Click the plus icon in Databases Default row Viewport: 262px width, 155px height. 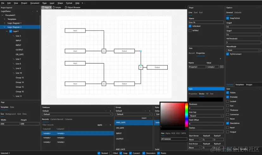click(110, 111)
